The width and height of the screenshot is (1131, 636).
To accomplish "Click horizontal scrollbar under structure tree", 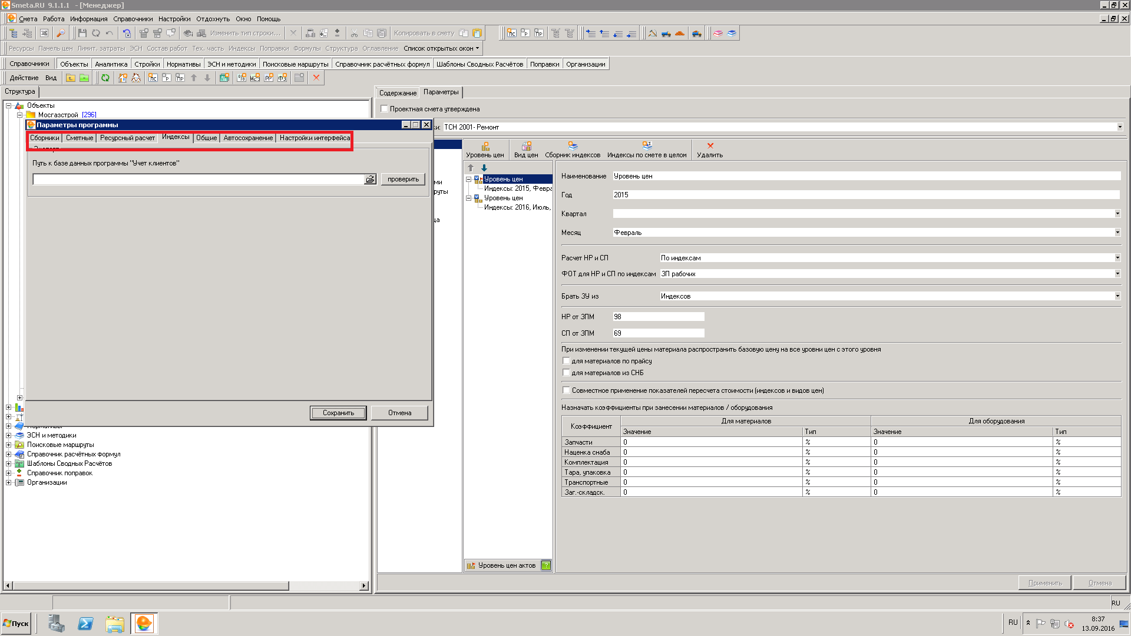I will (x=151, y=586).
